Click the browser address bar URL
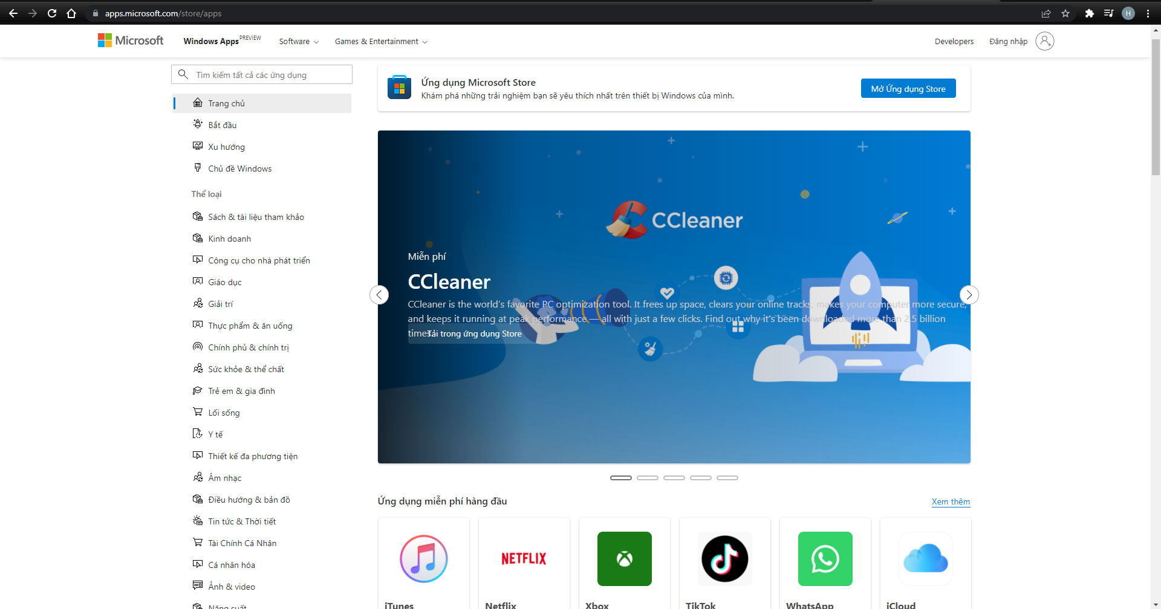This screenshot has width=1161, height=609. click(163, 13)
